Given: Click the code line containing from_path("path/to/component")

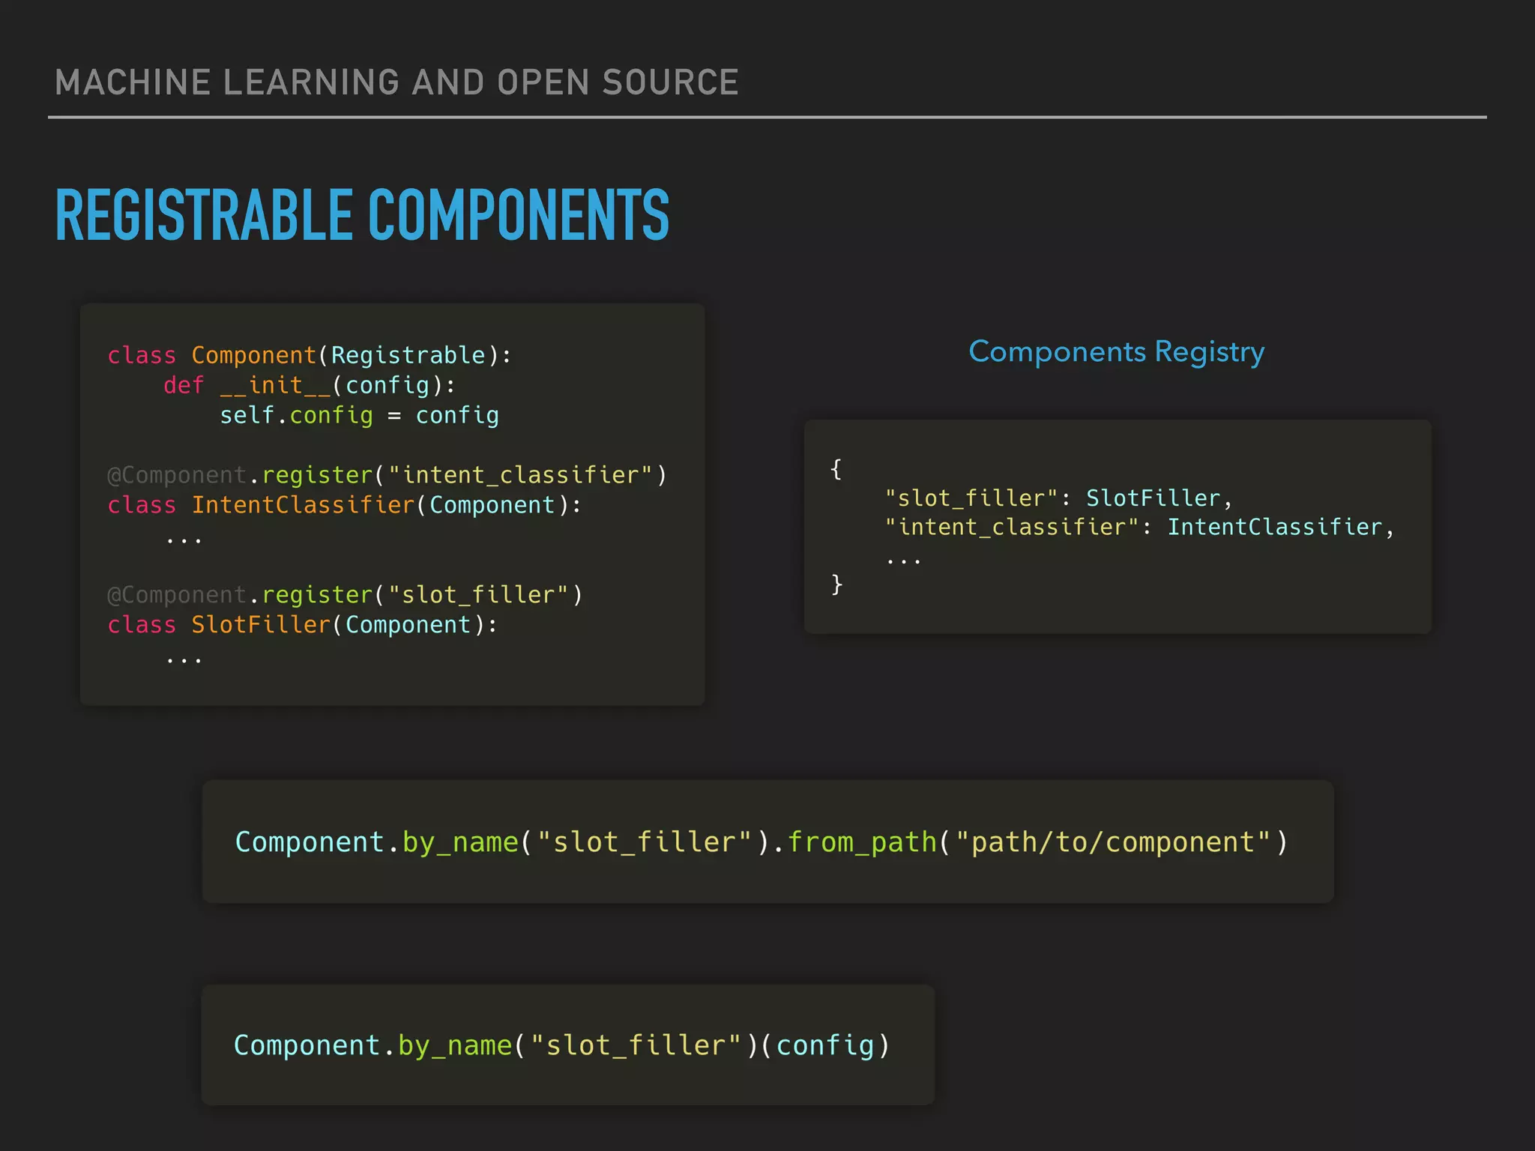Looking at the screenshot, I should point(762,842).
